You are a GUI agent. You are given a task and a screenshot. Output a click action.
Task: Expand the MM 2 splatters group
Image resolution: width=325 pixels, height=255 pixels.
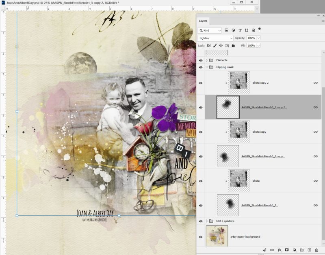tap(207, 221)
